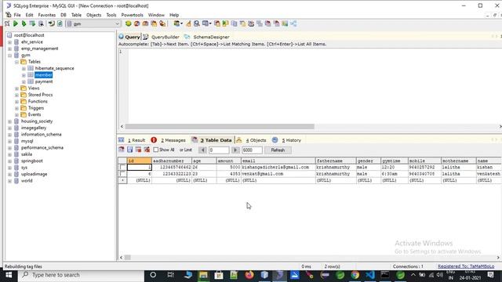Click the aadharnumber column header
The height and width of the screenshot is (282, 502).
(x=172, y=161)
